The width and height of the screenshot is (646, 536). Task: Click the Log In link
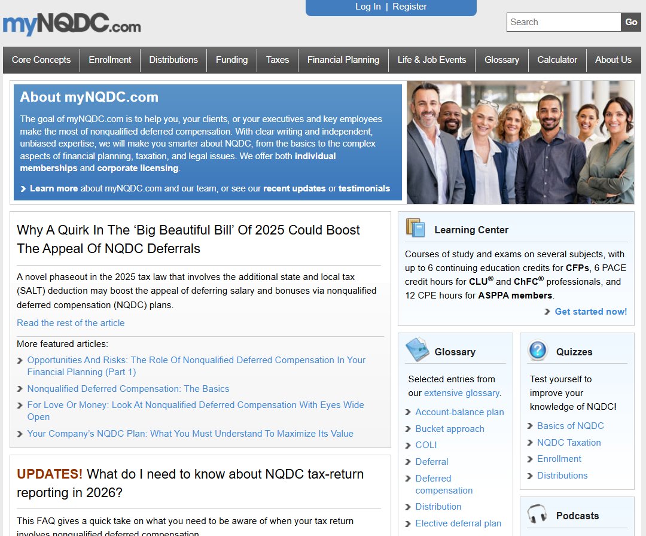368,7
